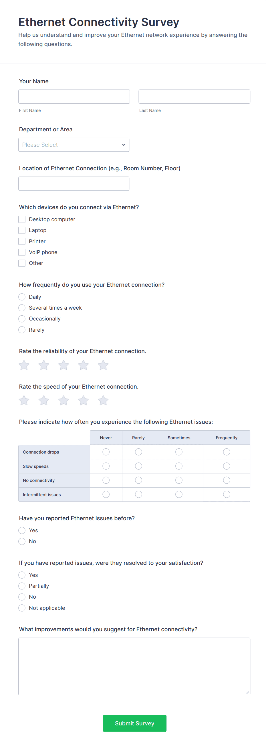This screenshot has width=266, height=746.
Task: Select Partially for issue resolution satisfaction
Action: pyautogui.click(x=22, y=586)
